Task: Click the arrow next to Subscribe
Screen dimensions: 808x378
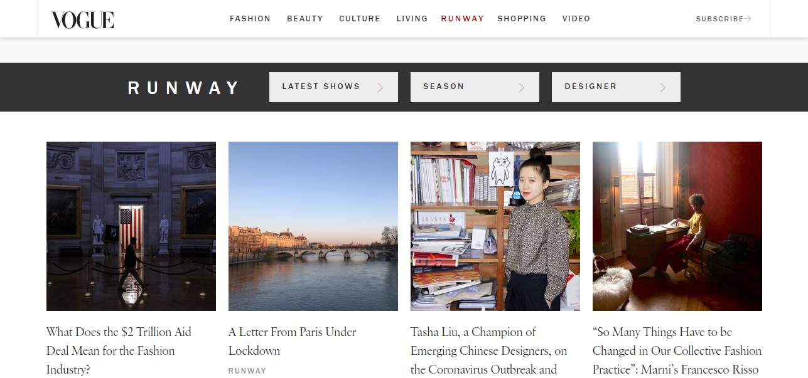Action: 748,19
